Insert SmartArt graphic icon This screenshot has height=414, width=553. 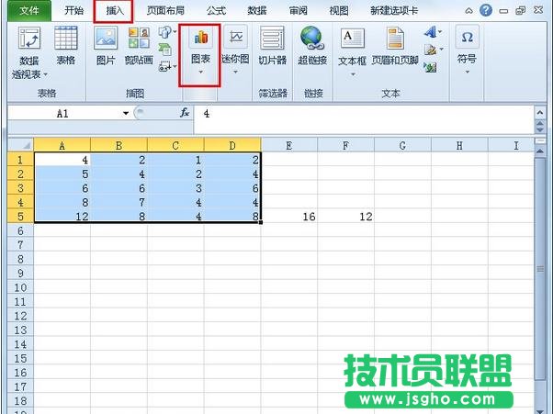pyautogui.click(x=165, y=50)
